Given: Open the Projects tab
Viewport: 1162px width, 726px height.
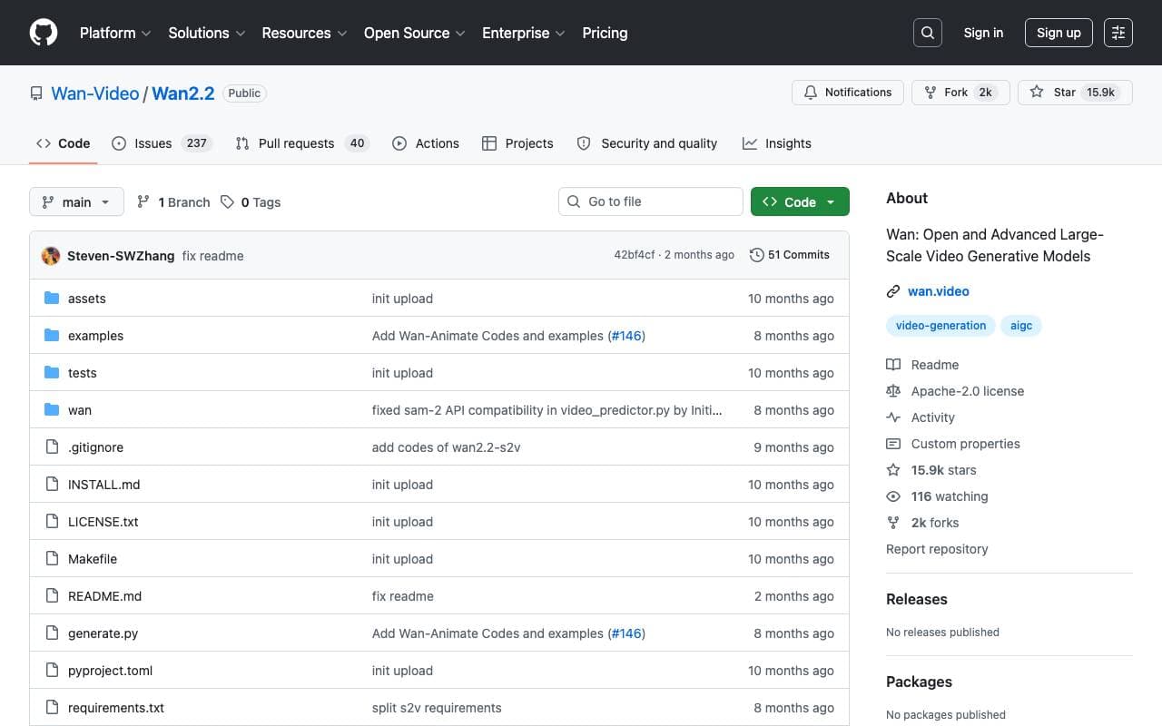Looking at the screenshot, I should [x=517, y=143].
